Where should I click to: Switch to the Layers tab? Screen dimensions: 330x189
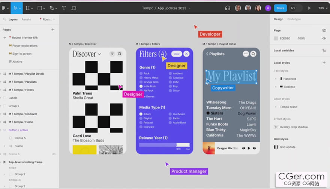(x=13, y=19)
